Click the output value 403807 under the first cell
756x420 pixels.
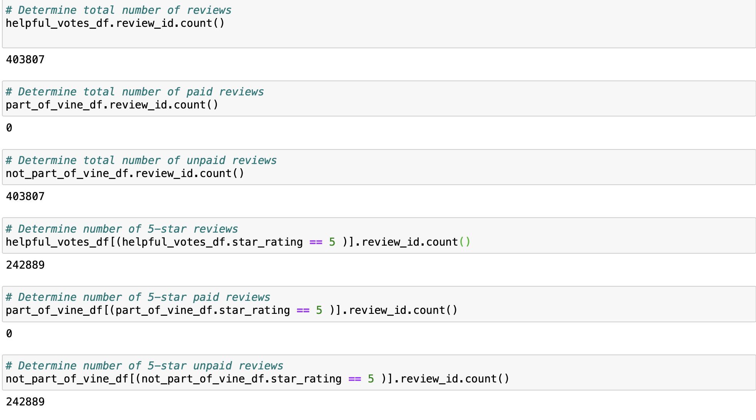pyautogui.click(x=25, y=60)
